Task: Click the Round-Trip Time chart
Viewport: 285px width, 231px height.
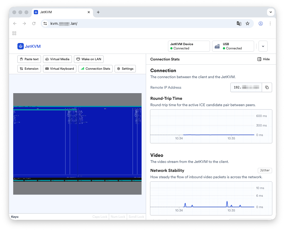Action: click(211, 126)
